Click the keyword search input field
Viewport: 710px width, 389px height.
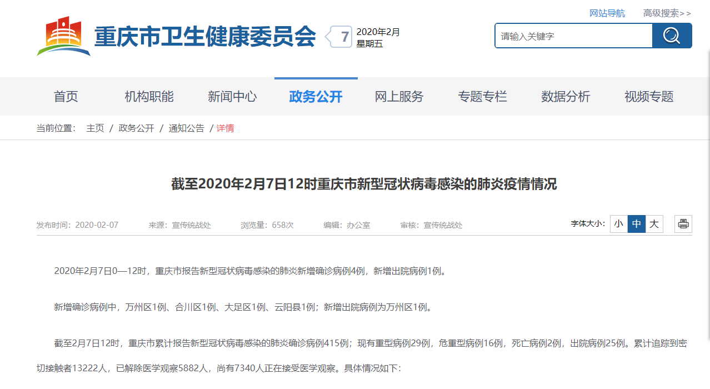pyautogui.click(x=573, y=36)
